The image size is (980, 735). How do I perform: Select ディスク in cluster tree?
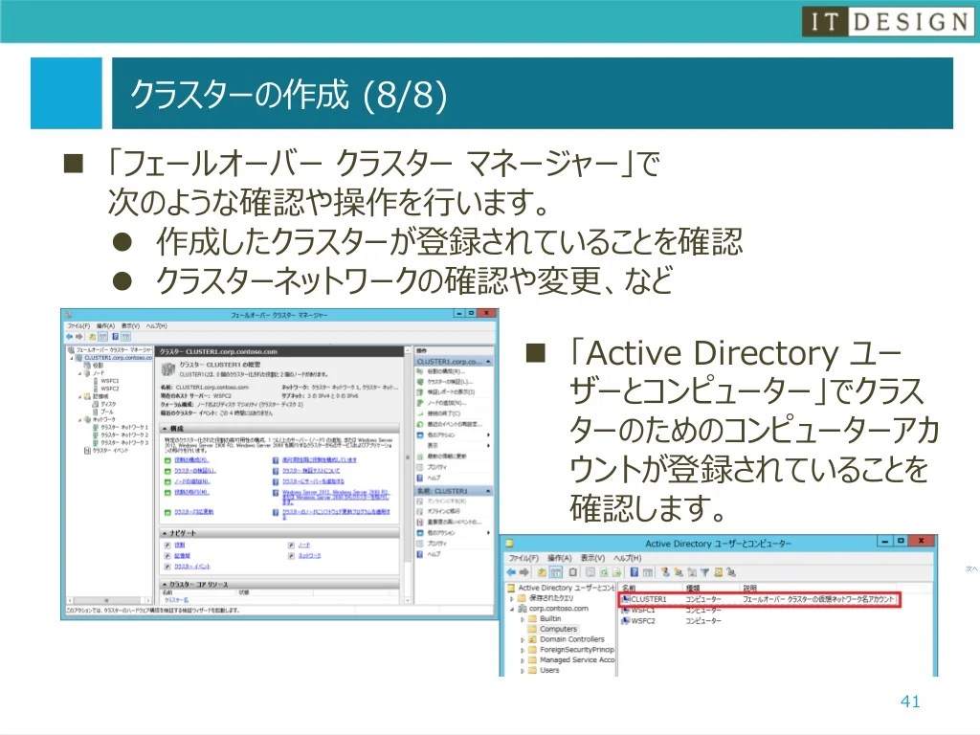pyautogui.click(x=108, y=404)
